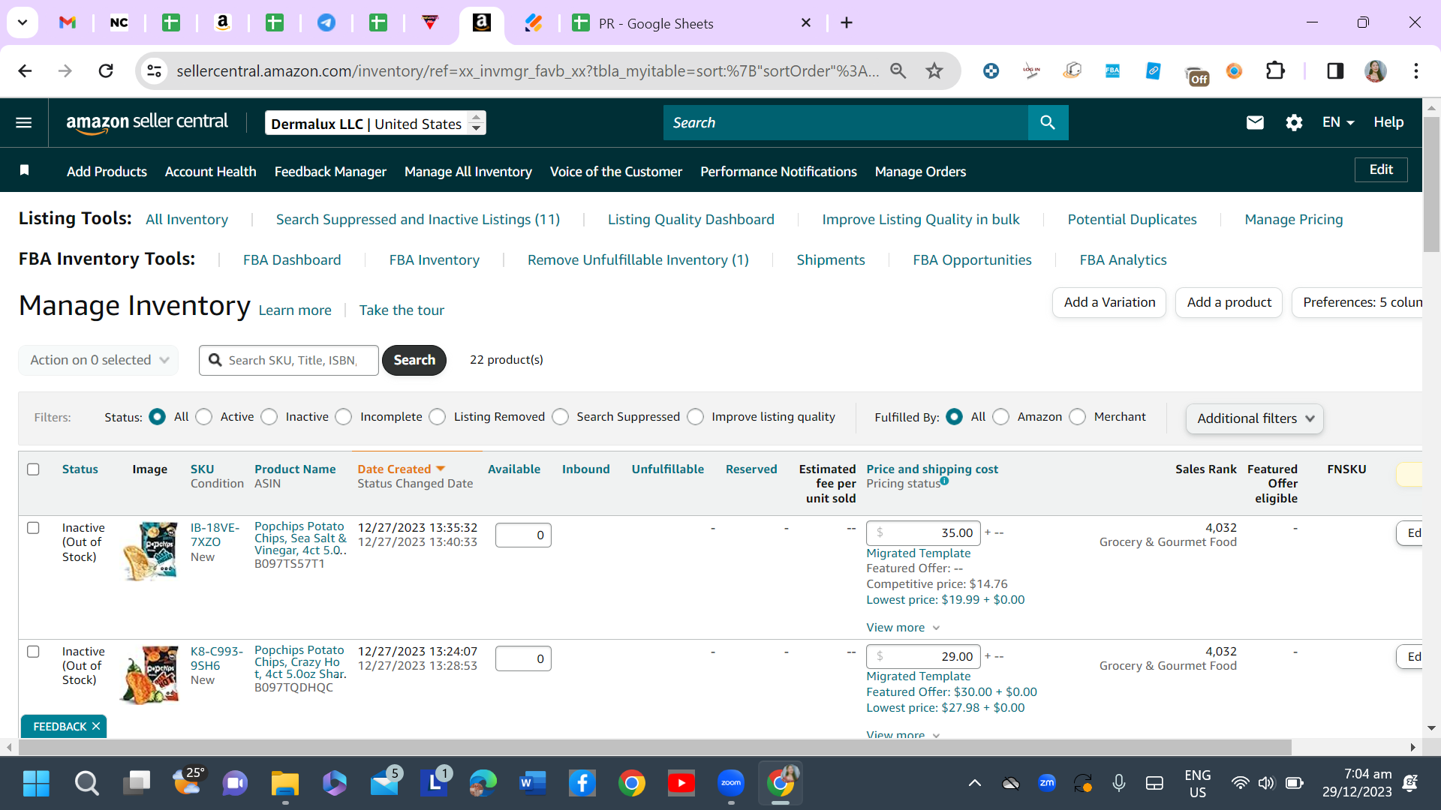Screen dimensions: 1441x810
Task: Open a new browser tab with plus
Action: pyautogui.click(x=847, y=22)
